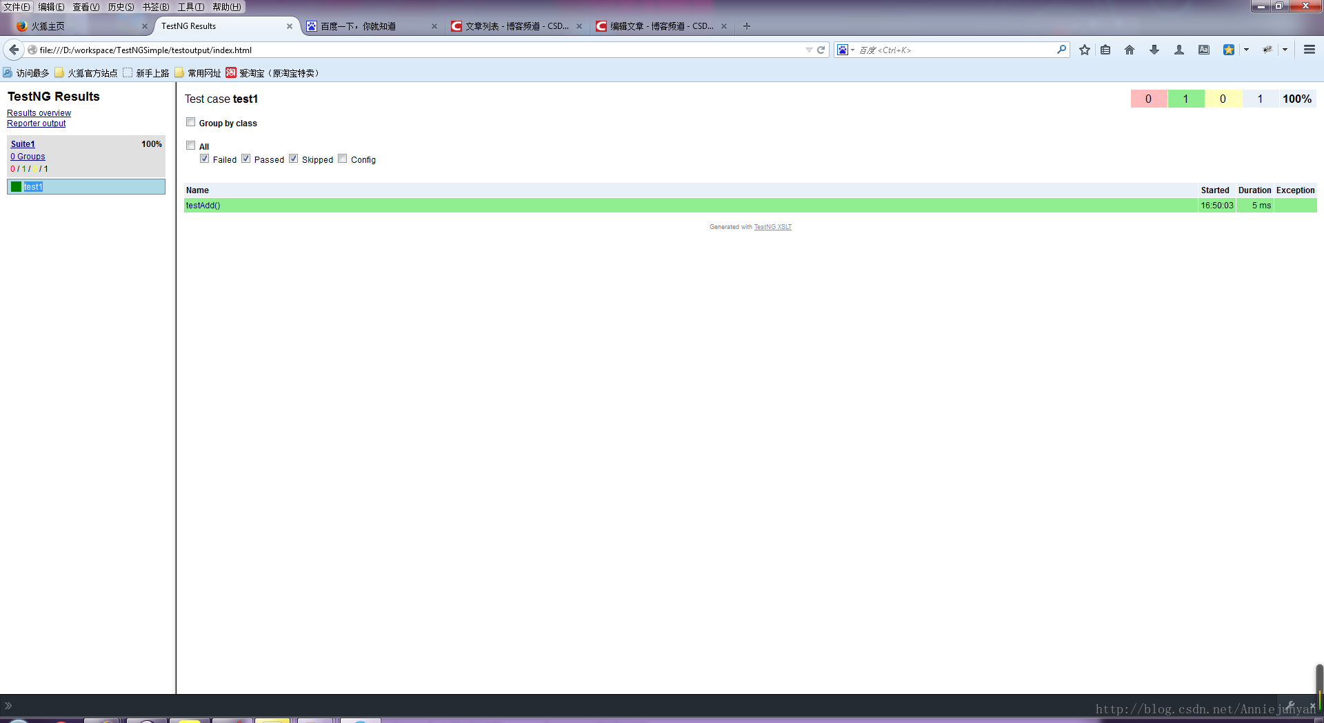1324x723 pixels.
Task: Select test1 in the suite list
Action: pos(86,187)
